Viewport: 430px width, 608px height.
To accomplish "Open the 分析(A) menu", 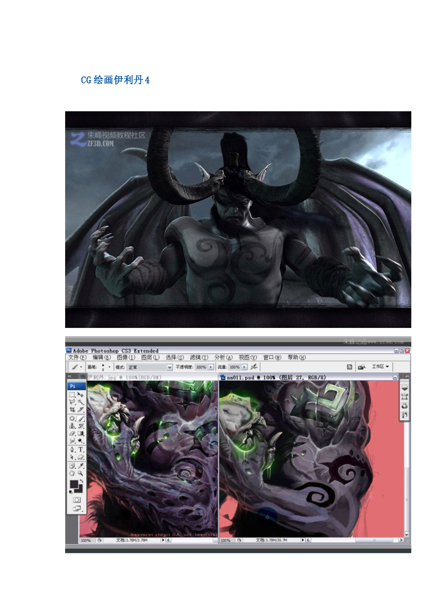I will tap(223, 357).
